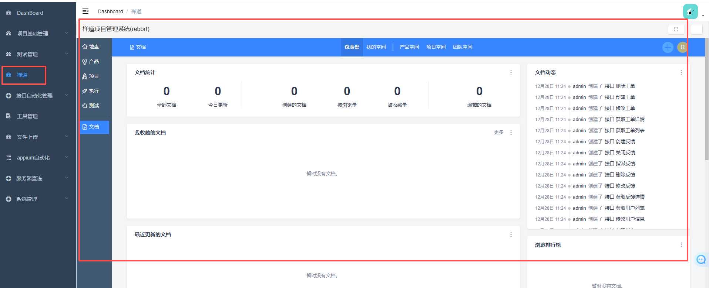Click the blue plus create button
Screen dimensions: 709x288
point(668,47)
